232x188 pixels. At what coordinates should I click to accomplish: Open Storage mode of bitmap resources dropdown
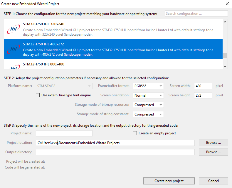[x=148, y=105]
